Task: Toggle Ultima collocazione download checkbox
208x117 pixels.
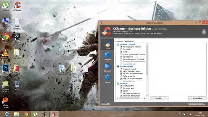Action: pyautogui.click(x=121, y=59)
